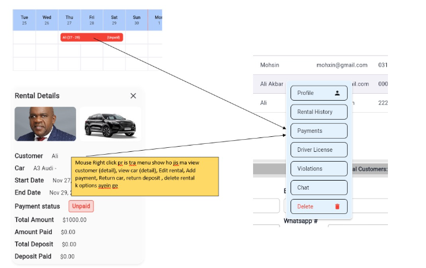Image resolution: width=426 pixels, height=268 pixels.
Task: Open Driver License menu entry
Action: [x=318, y=150]
